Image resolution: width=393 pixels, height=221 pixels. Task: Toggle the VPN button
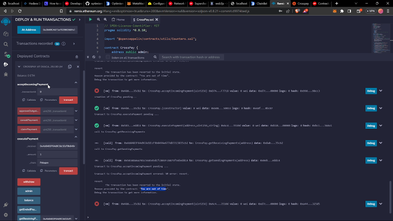(371, 11)
